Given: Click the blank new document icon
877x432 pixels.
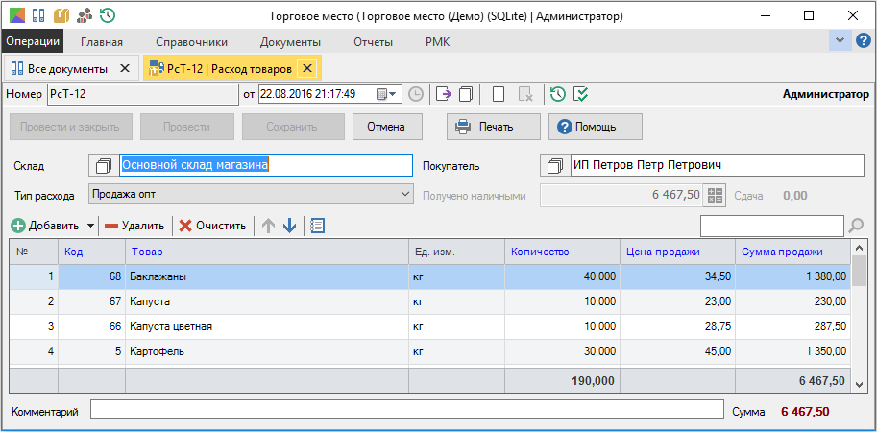Looking at the screenshot, I should click(x=499, y=94).
